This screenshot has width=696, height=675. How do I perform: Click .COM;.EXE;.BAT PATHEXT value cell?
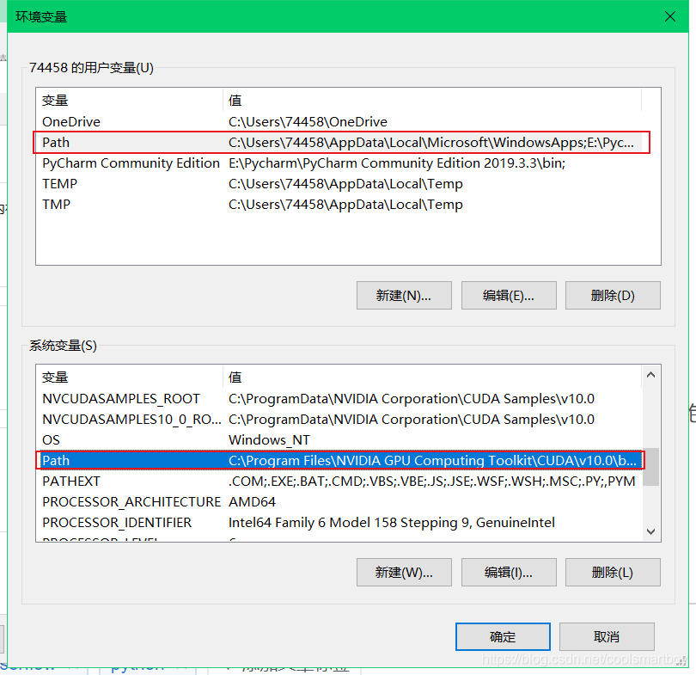[x=432, y=481]
